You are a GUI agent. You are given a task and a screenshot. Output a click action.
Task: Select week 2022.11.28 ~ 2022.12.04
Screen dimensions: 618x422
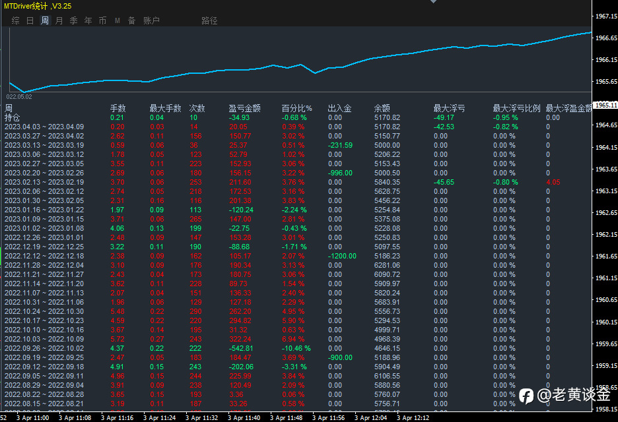pyautogui.click(x=44, y=265)
